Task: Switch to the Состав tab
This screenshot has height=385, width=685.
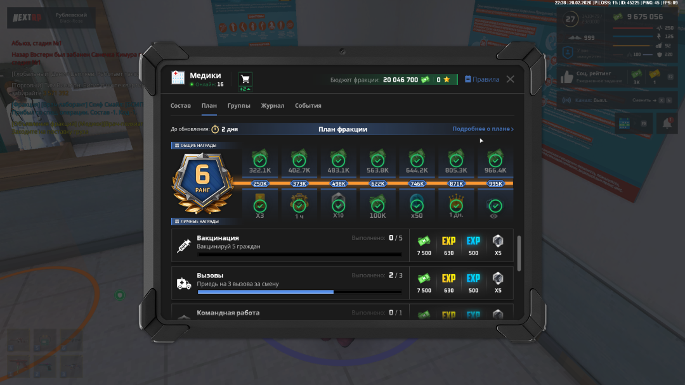Action: (181, 106)
